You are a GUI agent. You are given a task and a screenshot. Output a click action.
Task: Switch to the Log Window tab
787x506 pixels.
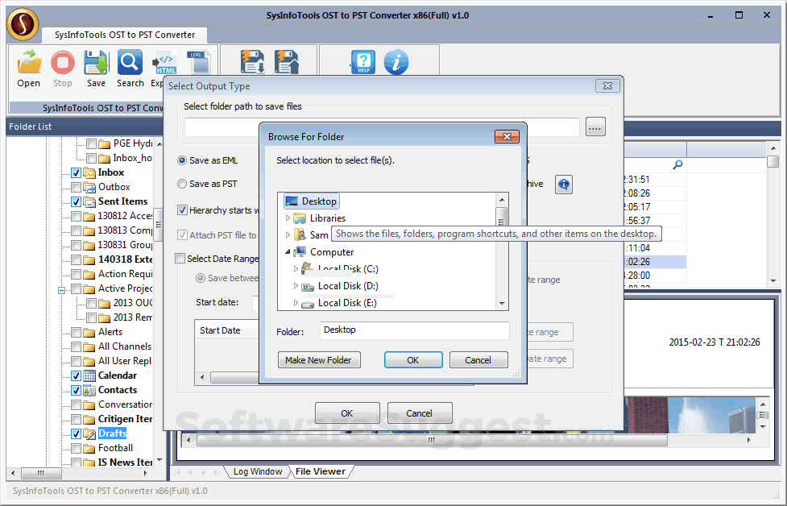pos(258,472)
